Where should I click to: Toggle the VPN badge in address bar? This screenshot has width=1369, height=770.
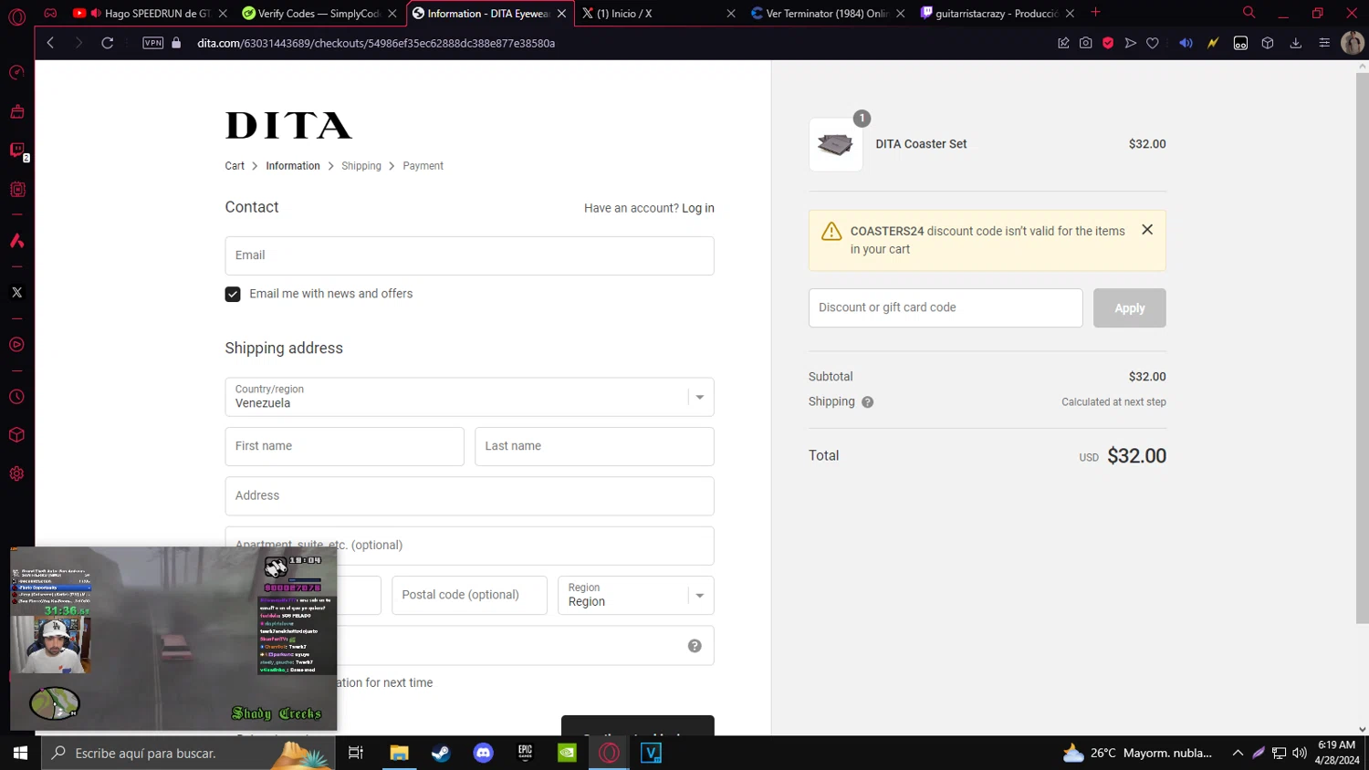152,43
